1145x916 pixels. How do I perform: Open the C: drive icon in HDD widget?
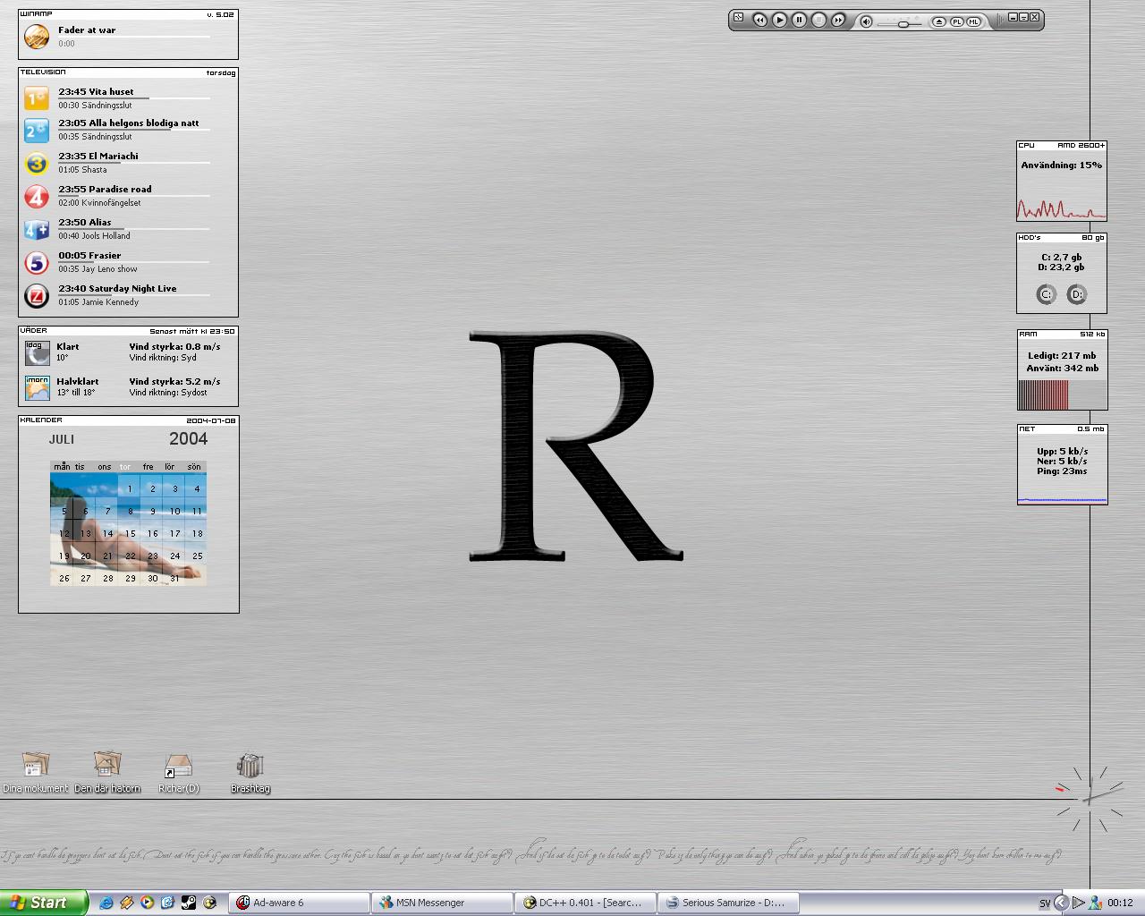[x=1046, y=294]
